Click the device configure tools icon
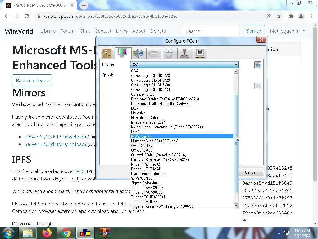318x239 pixels. pos(258,65)
